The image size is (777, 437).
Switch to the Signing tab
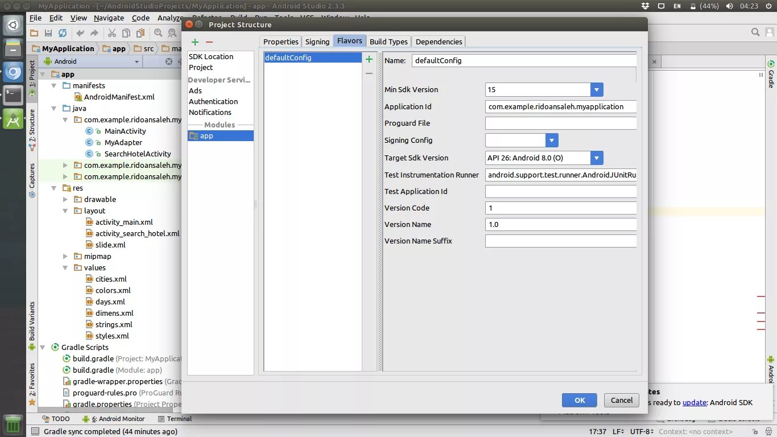click(x=317, y=42)
